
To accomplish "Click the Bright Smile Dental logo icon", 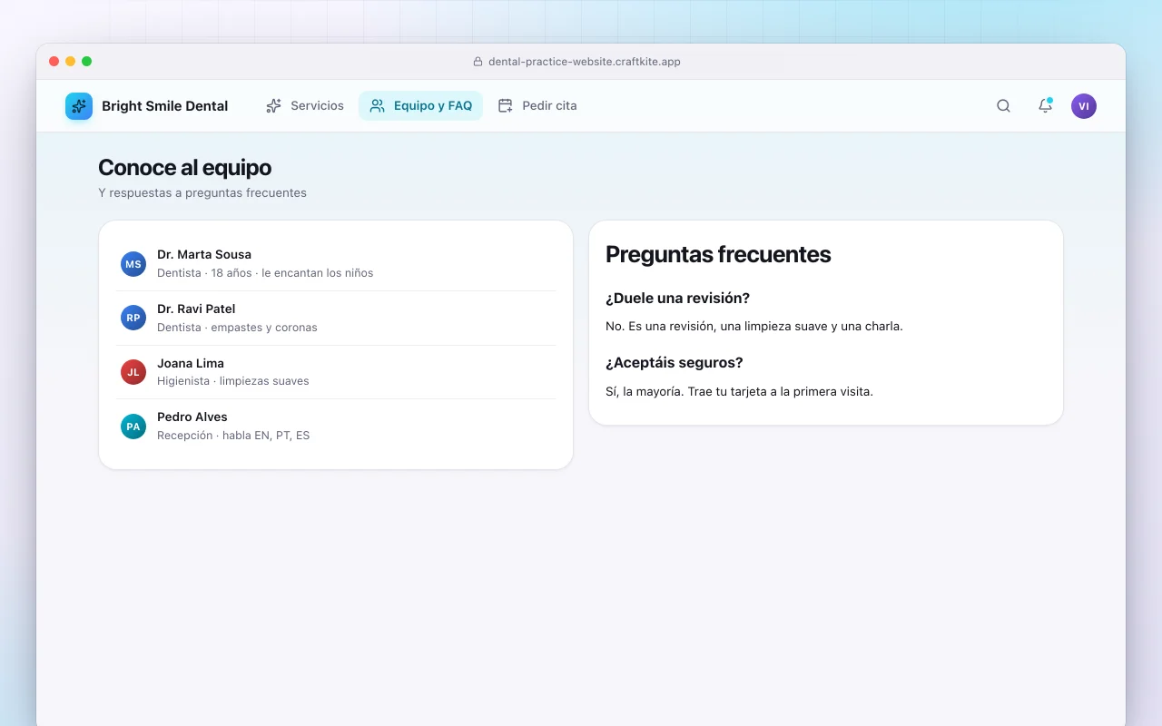I will 79,106.
